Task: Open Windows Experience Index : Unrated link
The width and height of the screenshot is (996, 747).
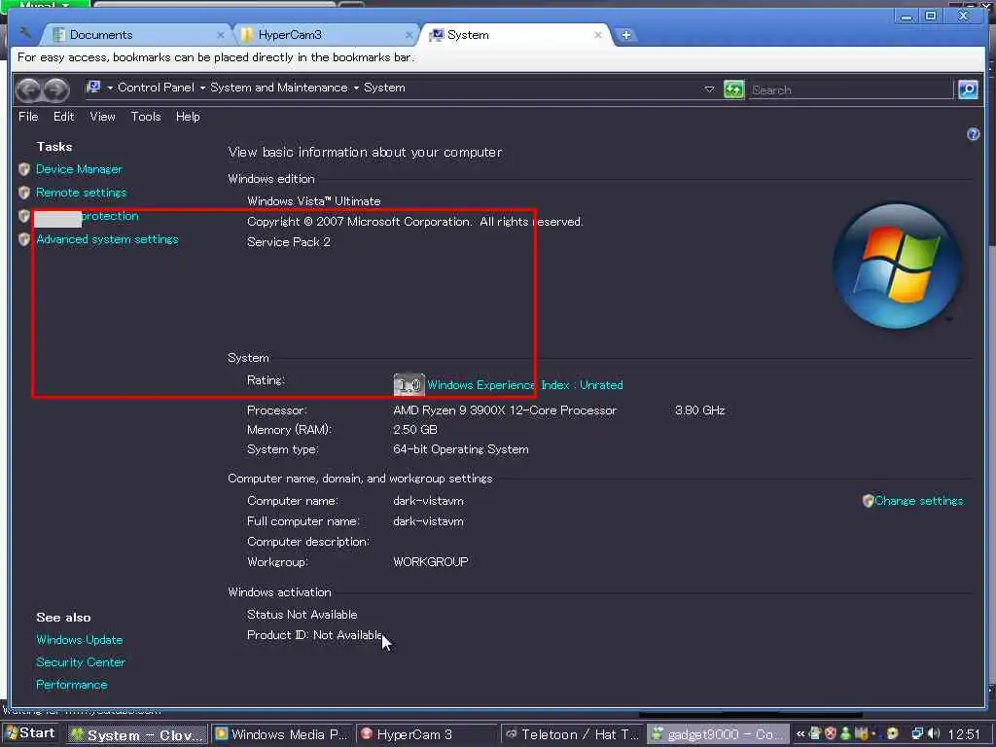Action: coord(524,385)
